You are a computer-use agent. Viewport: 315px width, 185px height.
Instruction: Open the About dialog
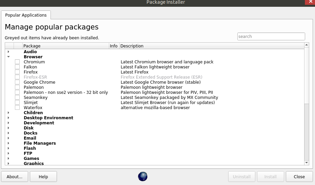click(x=15, y=177)
